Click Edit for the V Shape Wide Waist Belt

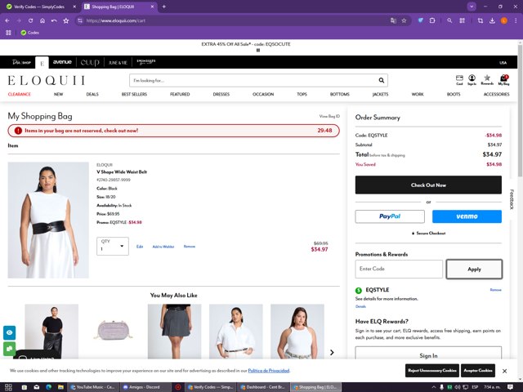click(x=140, y=247)
